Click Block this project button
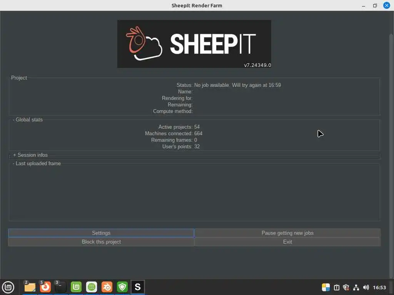394x295 pixels. 101,242
